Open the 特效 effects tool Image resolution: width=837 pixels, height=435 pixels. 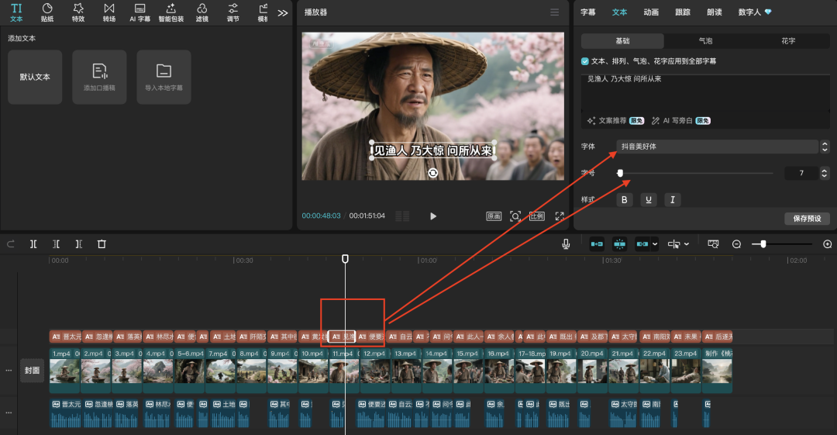click(x=78, y=12)
